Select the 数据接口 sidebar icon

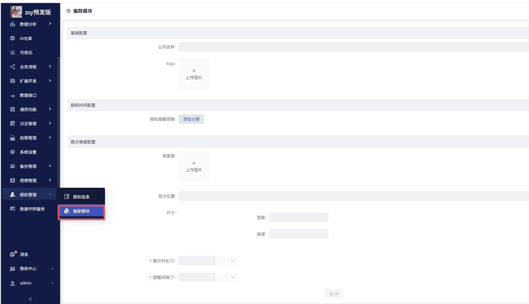13,95
